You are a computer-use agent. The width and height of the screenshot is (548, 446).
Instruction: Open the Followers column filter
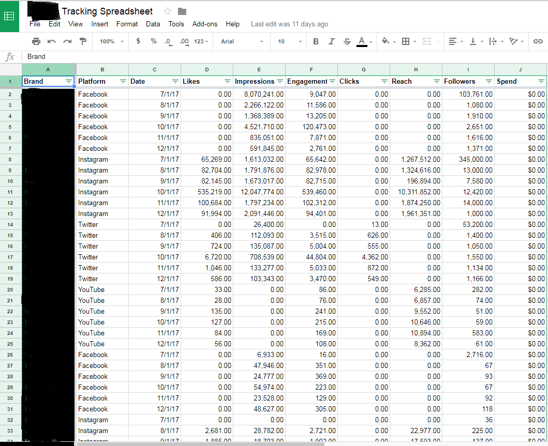[489, 81]
